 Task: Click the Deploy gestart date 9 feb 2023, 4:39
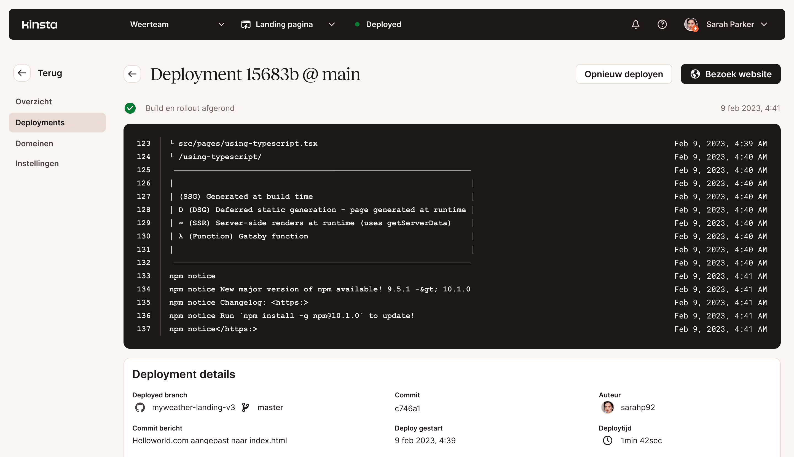pos(425,440)
